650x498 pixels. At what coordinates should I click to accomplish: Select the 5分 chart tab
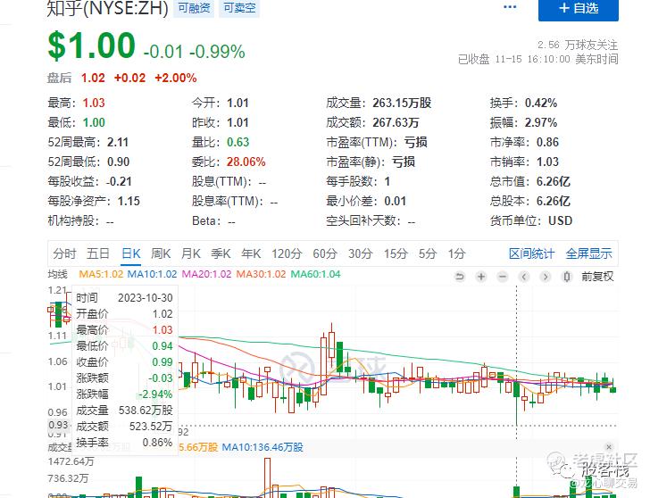428,253
